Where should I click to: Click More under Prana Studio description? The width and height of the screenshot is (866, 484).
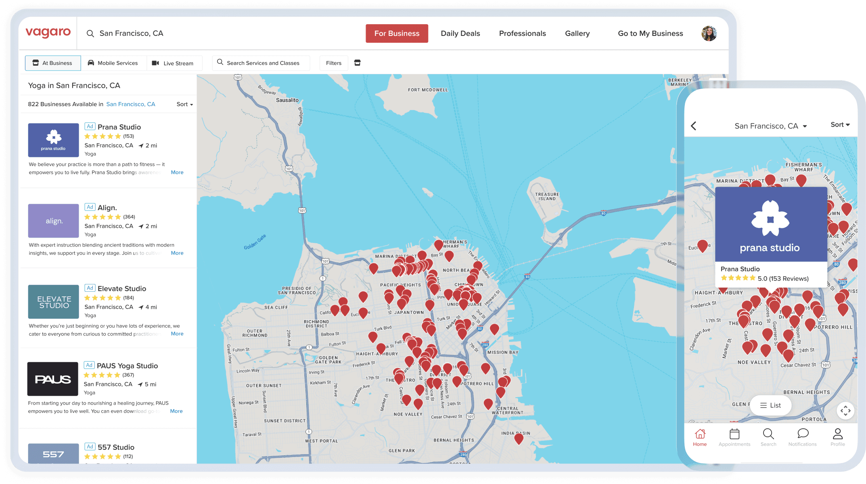tap(177, 172)
